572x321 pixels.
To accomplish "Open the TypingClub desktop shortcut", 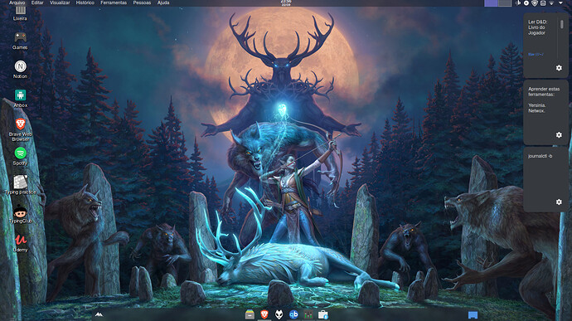I will pos(20,214).
